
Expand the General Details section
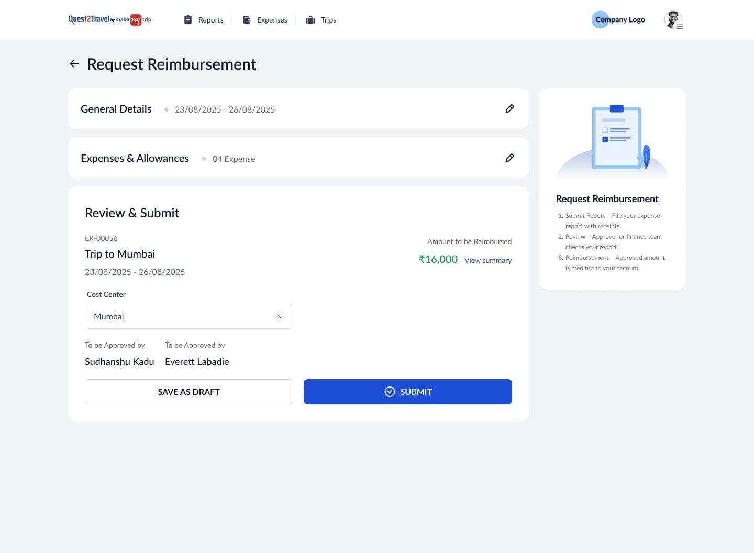click(298, 108)
